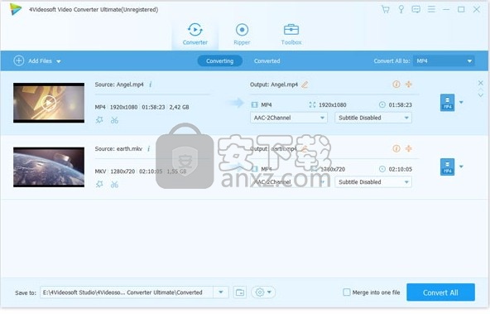The height and width of the screenshot is (314, 490).
Task: Expand format arrow beside earth.mkv profile
Action: [x=461, y=167]
